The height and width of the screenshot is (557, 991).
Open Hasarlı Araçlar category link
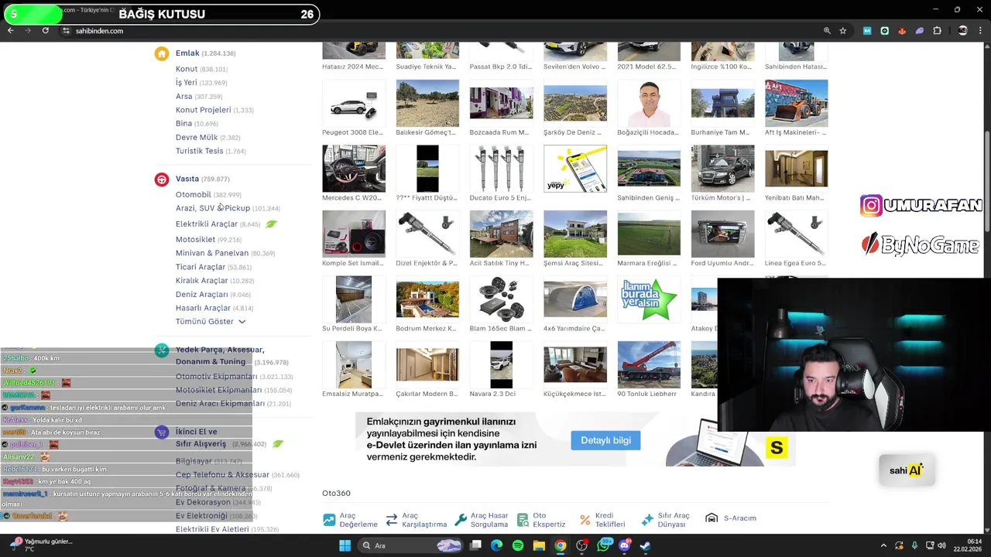click(x=203, y=308)
